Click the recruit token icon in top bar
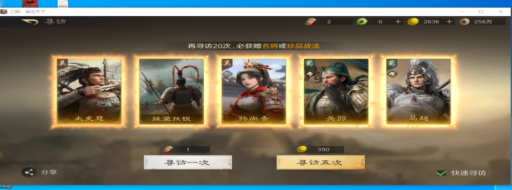 (x=310, y=22)
